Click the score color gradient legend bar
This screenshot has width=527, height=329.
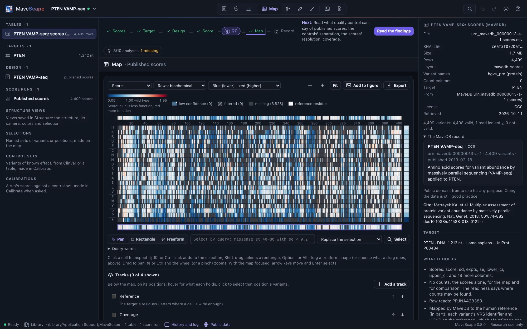click(x=137, y=96)
